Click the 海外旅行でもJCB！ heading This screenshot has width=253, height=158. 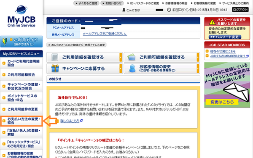[x=73, y=97]
